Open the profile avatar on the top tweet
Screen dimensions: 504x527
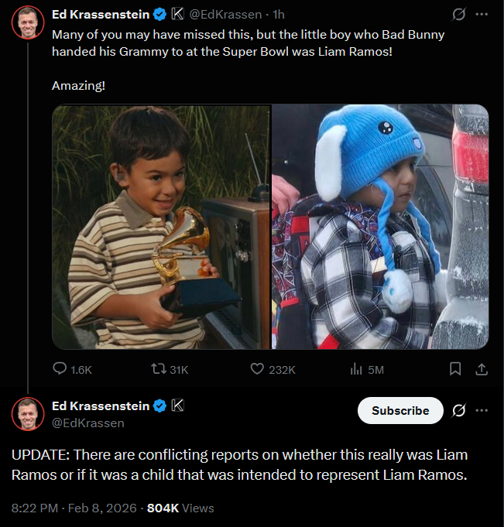coord(28,25)
